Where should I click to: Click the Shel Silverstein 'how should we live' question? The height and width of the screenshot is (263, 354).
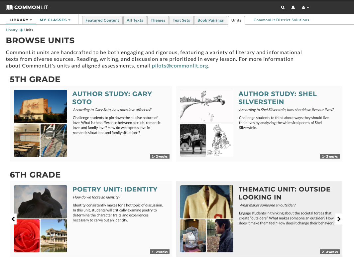pyautogui.click(x=286, y=110)
